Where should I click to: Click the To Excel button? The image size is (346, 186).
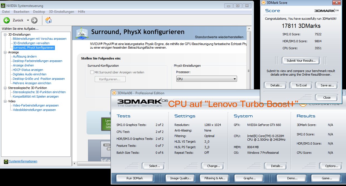301,85
